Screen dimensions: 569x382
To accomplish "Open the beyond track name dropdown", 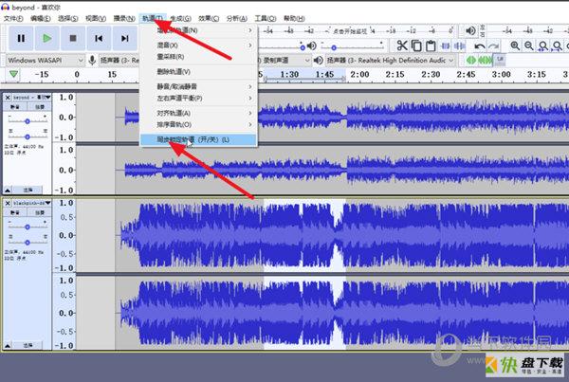I will pyautogui.click(x=32, y=98).
